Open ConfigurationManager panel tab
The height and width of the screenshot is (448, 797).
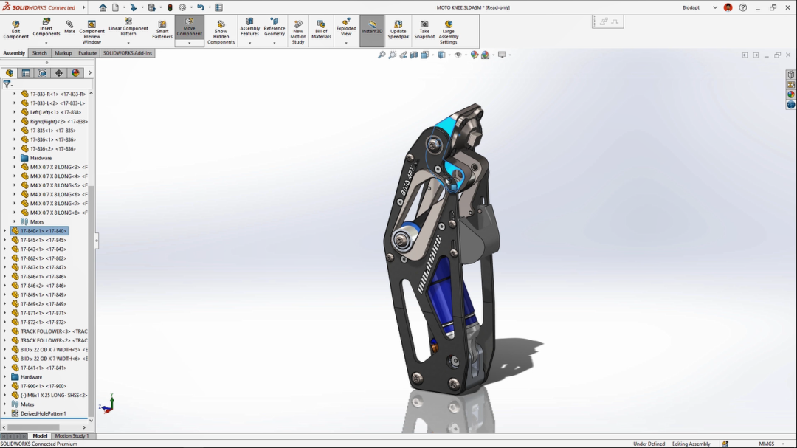pyautogui.click(x=42, y=73)
